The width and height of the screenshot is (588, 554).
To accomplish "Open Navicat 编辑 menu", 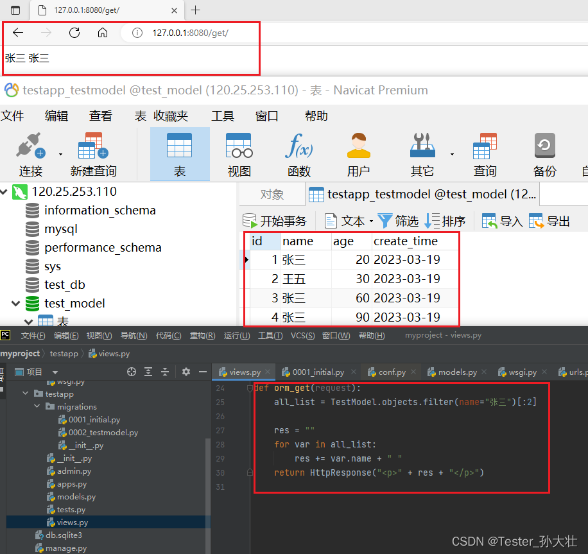I will pyautogui.click(x=56, y=116).
